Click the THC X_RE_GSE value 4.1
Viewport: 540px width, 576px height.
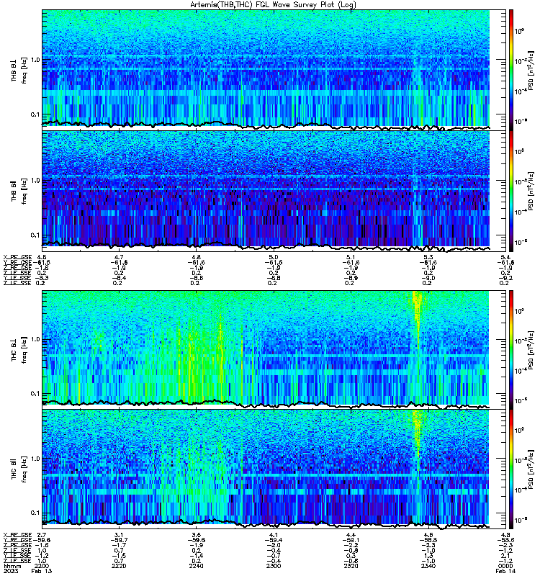point(274,535)
